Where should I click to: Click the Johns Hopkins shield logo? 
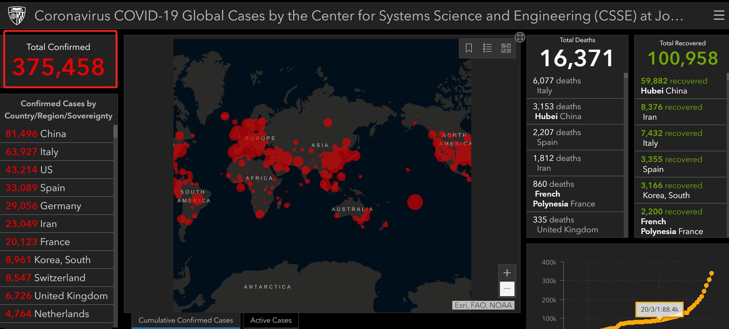tap(17, 16)
